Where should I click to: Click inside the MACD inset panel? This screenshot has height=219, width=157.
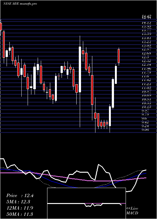click(86, 203)
